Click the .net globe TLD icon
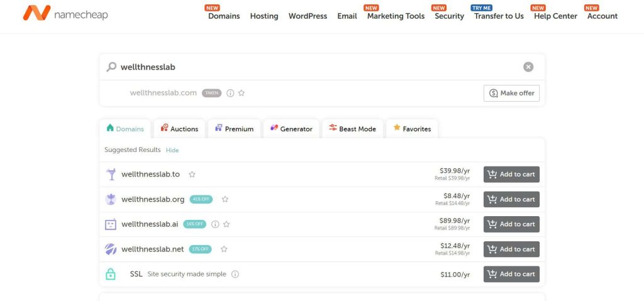Screen dimensions: 644x301 [111, 249]
